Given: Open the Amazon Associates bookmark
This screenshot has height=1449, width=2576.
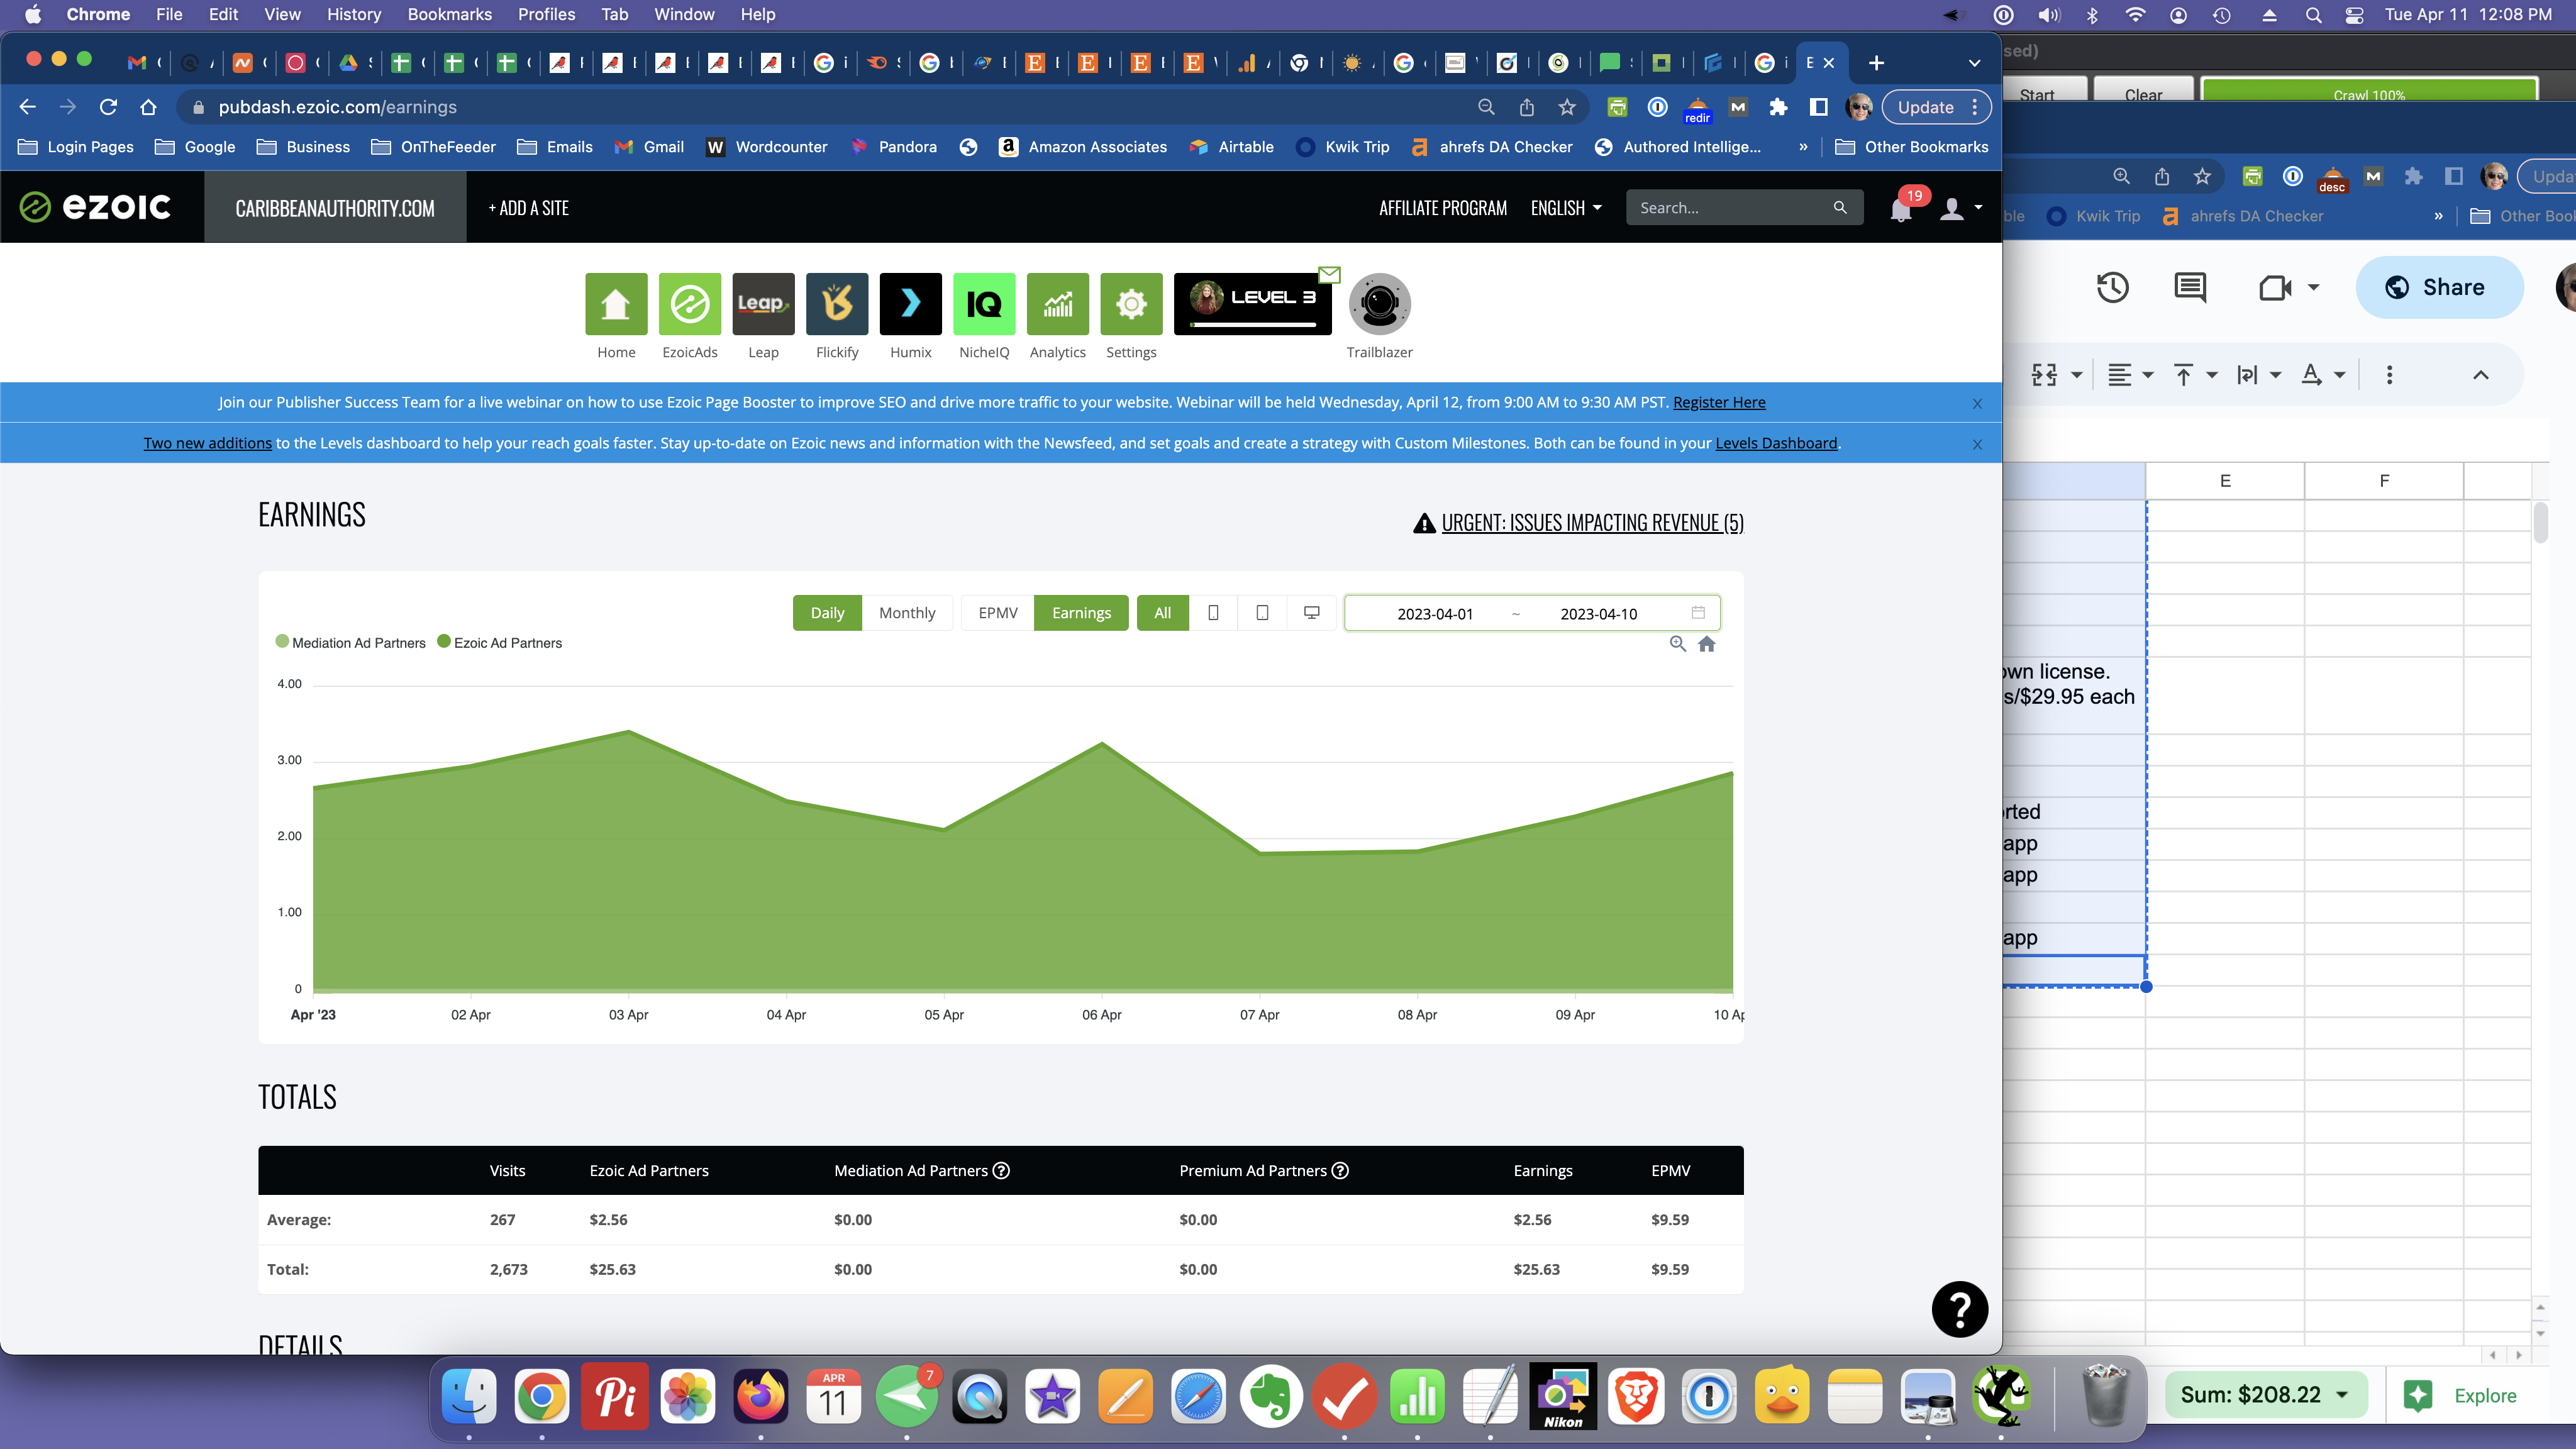Looking at the screenshot, I should (x=1083, y=147).
